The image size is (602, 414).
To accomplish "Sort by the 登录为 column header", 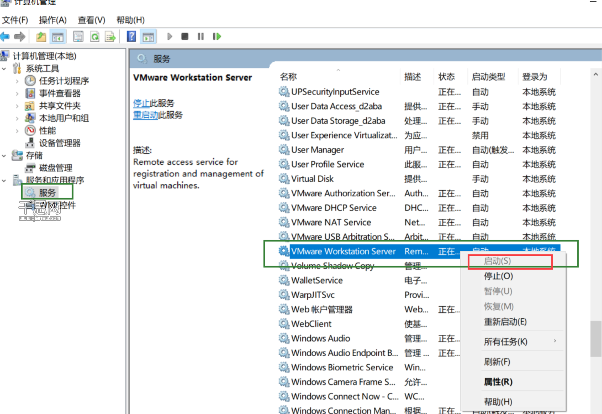I will point(539,77).
